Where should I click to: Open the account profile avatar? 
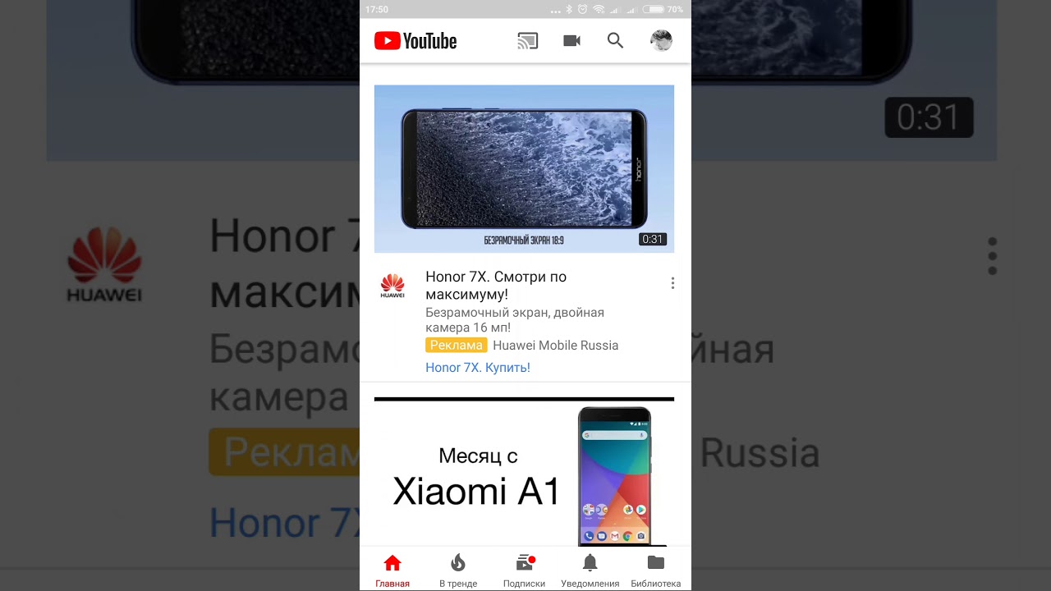pos(661,41)
